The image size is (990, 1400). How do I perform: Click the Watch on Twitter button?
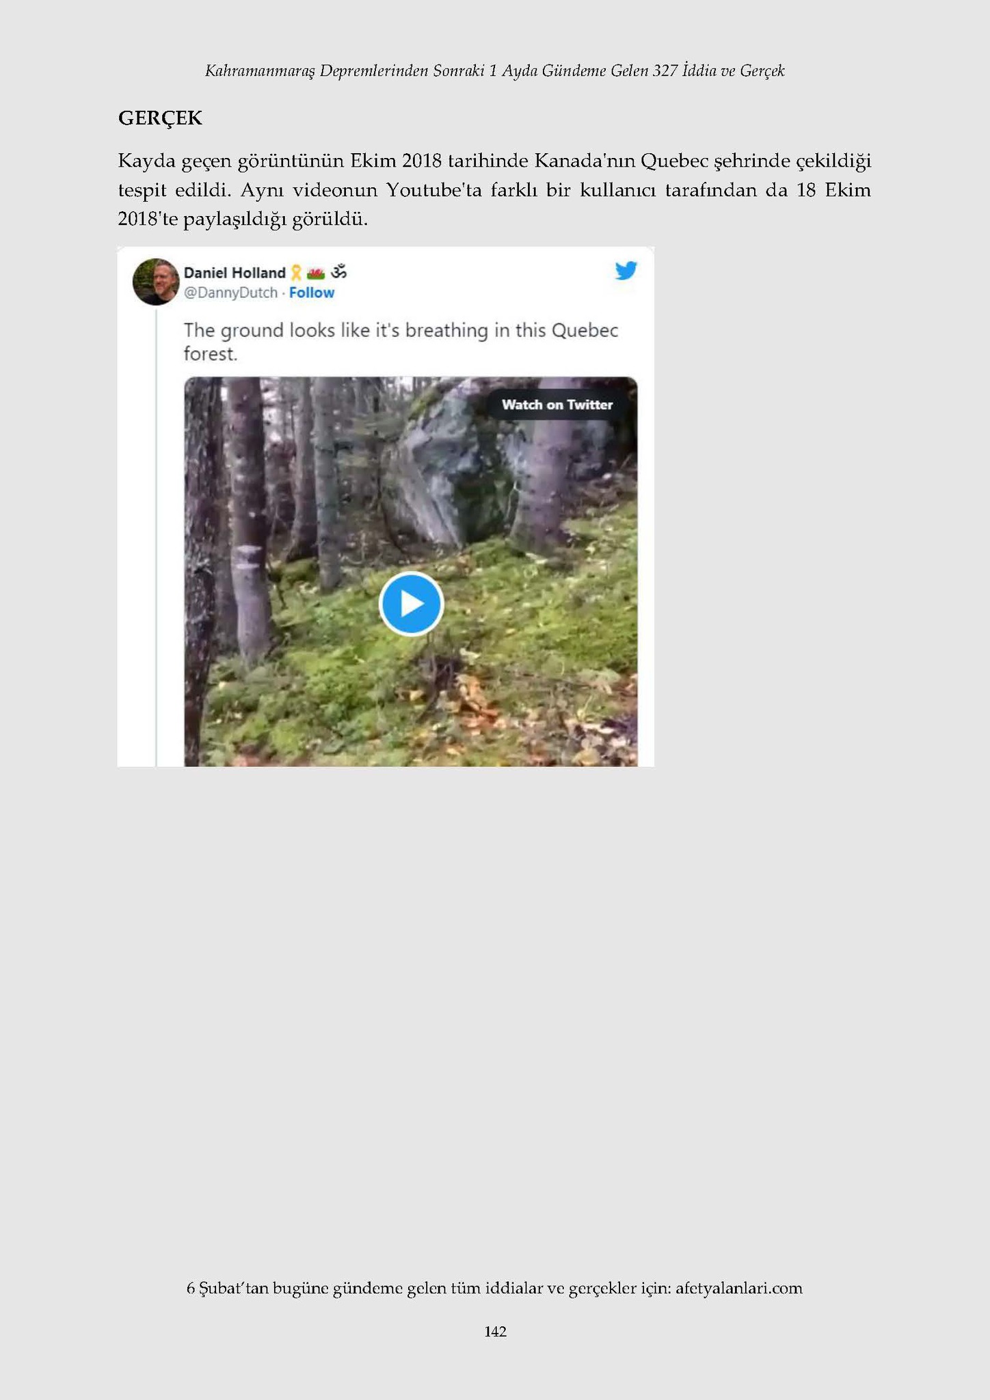[557, 405]
